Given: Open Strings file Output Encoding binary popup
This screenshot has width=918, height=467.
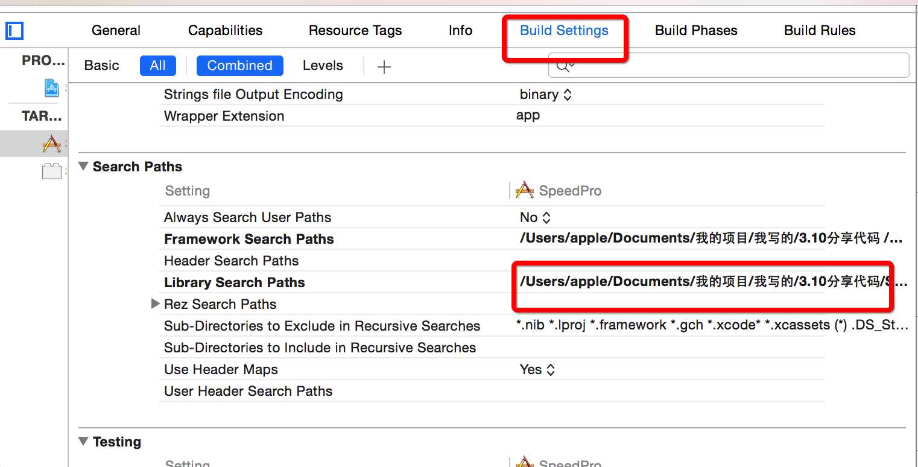Looking at the screenshot, I should coord(545,95).
